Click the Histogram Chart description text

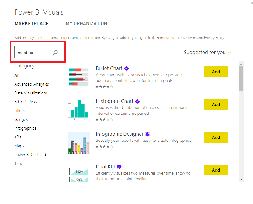click(141, 110)
